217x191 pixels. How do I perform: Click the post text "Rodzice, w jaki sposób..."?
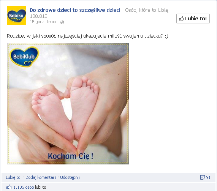click(87, 36)
